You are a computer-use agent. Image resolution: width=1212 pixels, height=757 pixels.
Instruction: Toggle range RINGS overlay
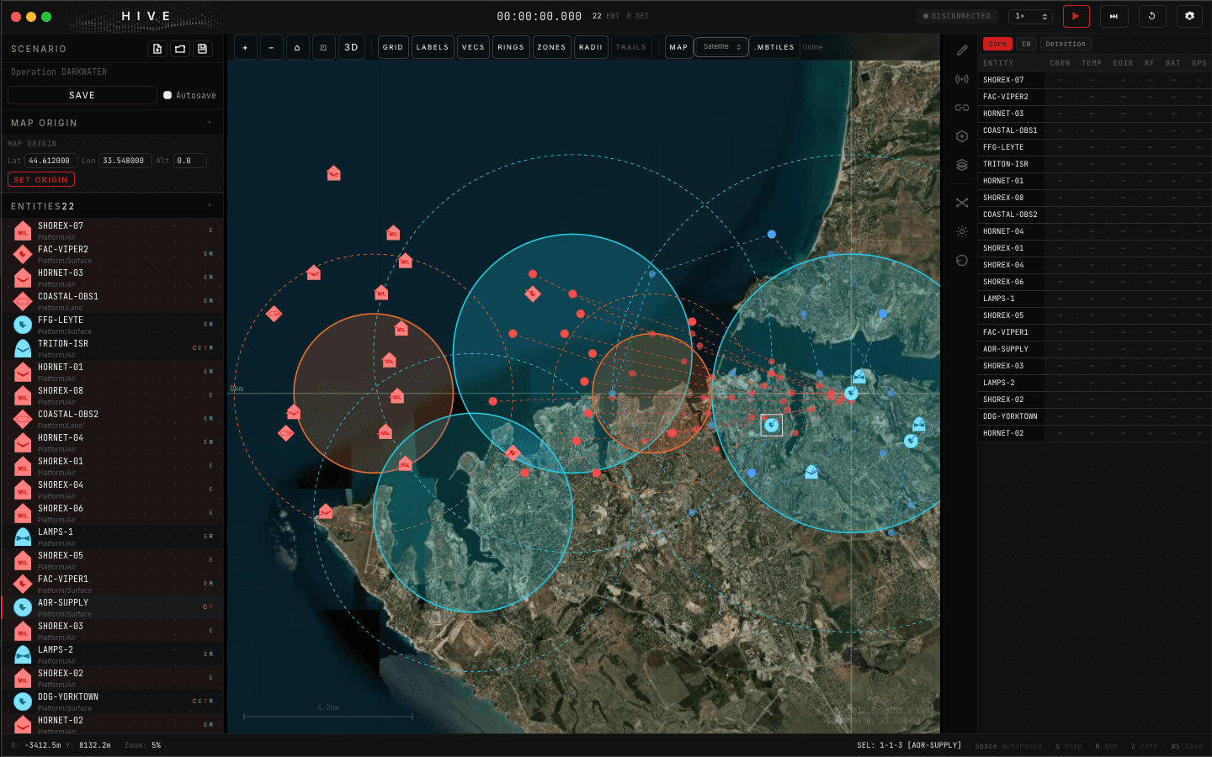click(x=511, y=47)
